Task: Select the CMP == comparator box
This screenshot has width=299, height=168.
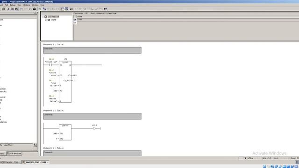Action: click(65, 132)
